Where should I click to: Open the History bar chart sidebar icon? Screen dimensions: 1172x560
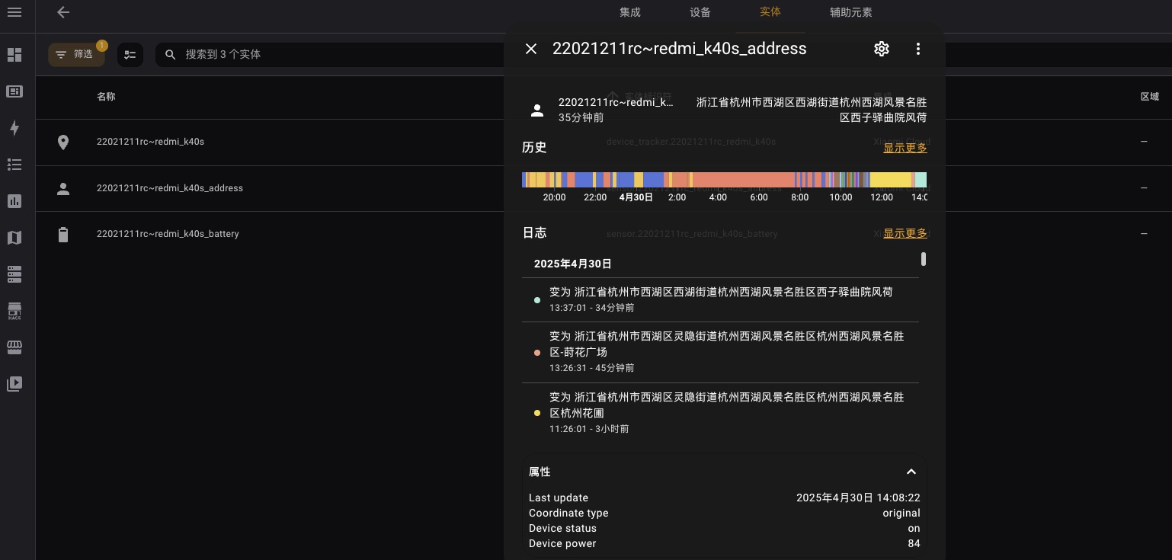tap(14, 201)
